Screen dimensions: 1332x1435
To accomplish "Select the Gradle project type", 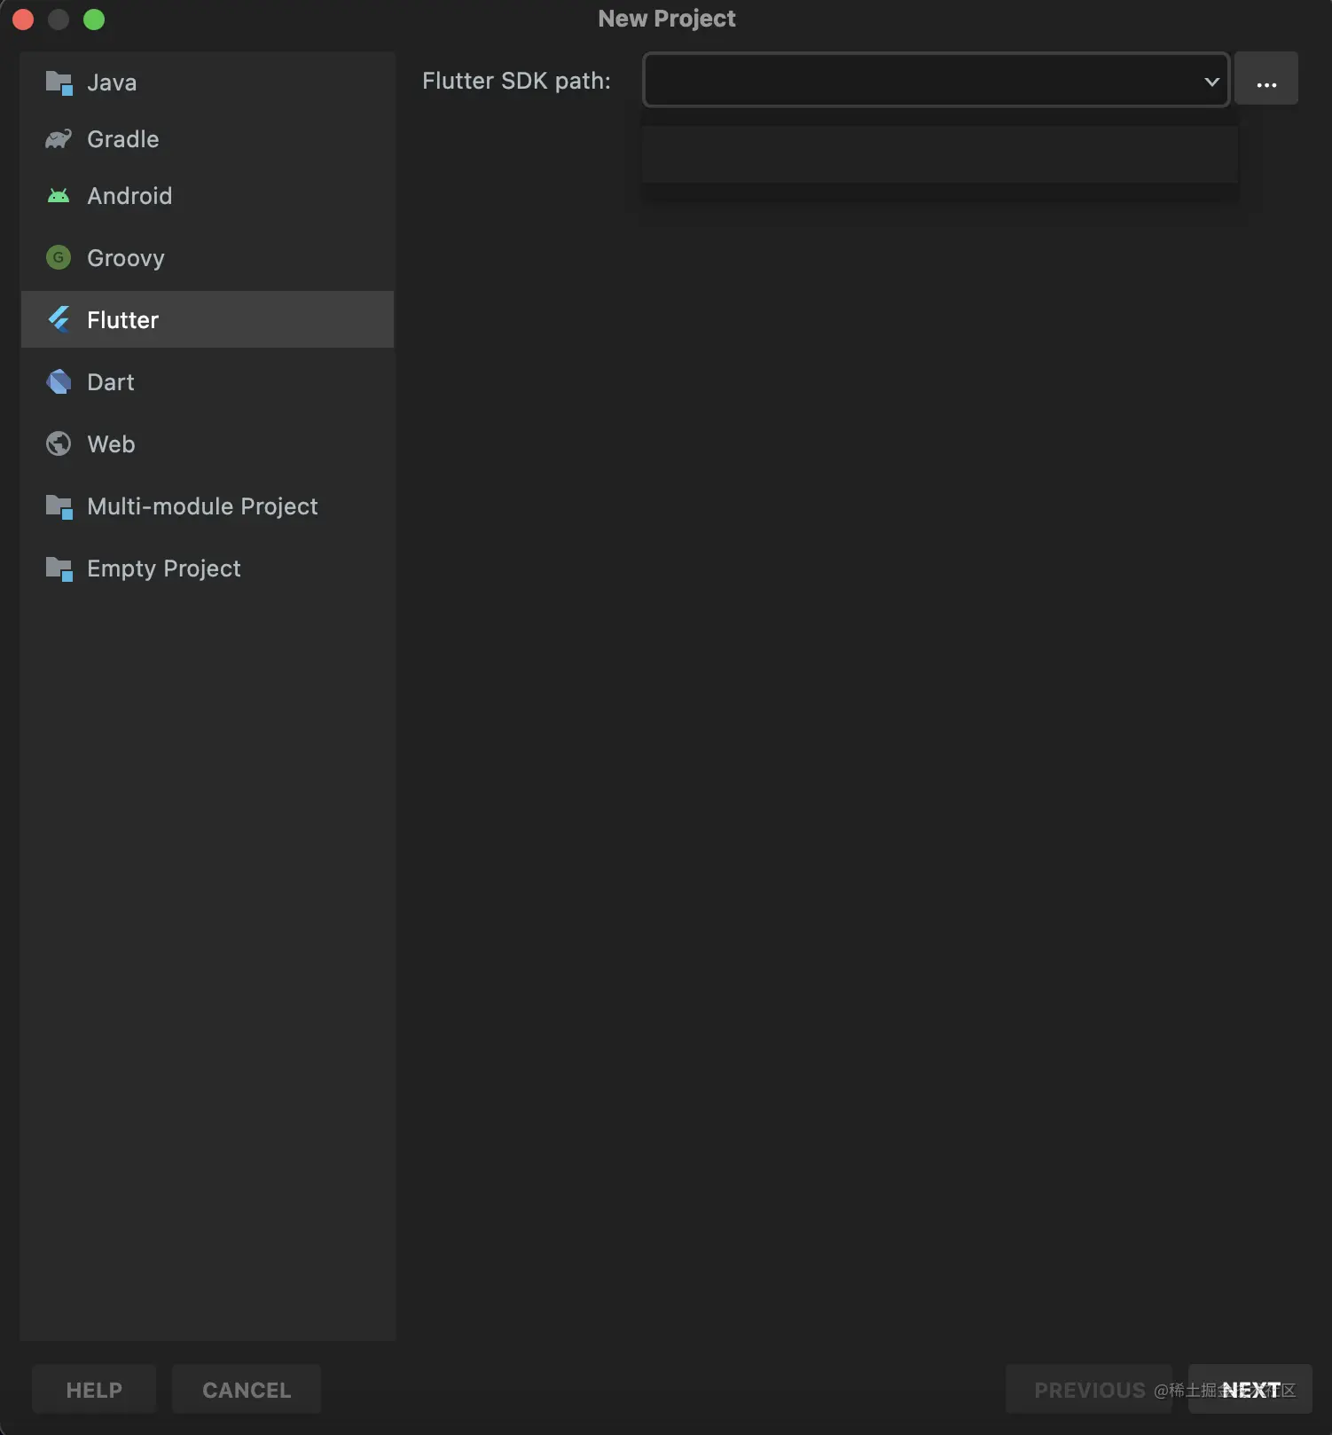I will point(208,139).
